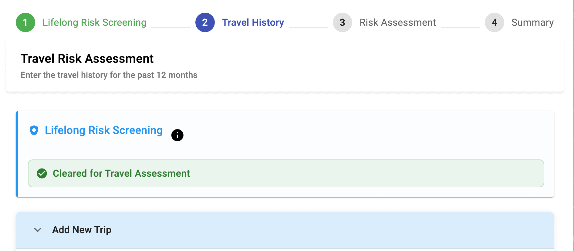Open the Lifelong Risk Screening step

[94, 22]
